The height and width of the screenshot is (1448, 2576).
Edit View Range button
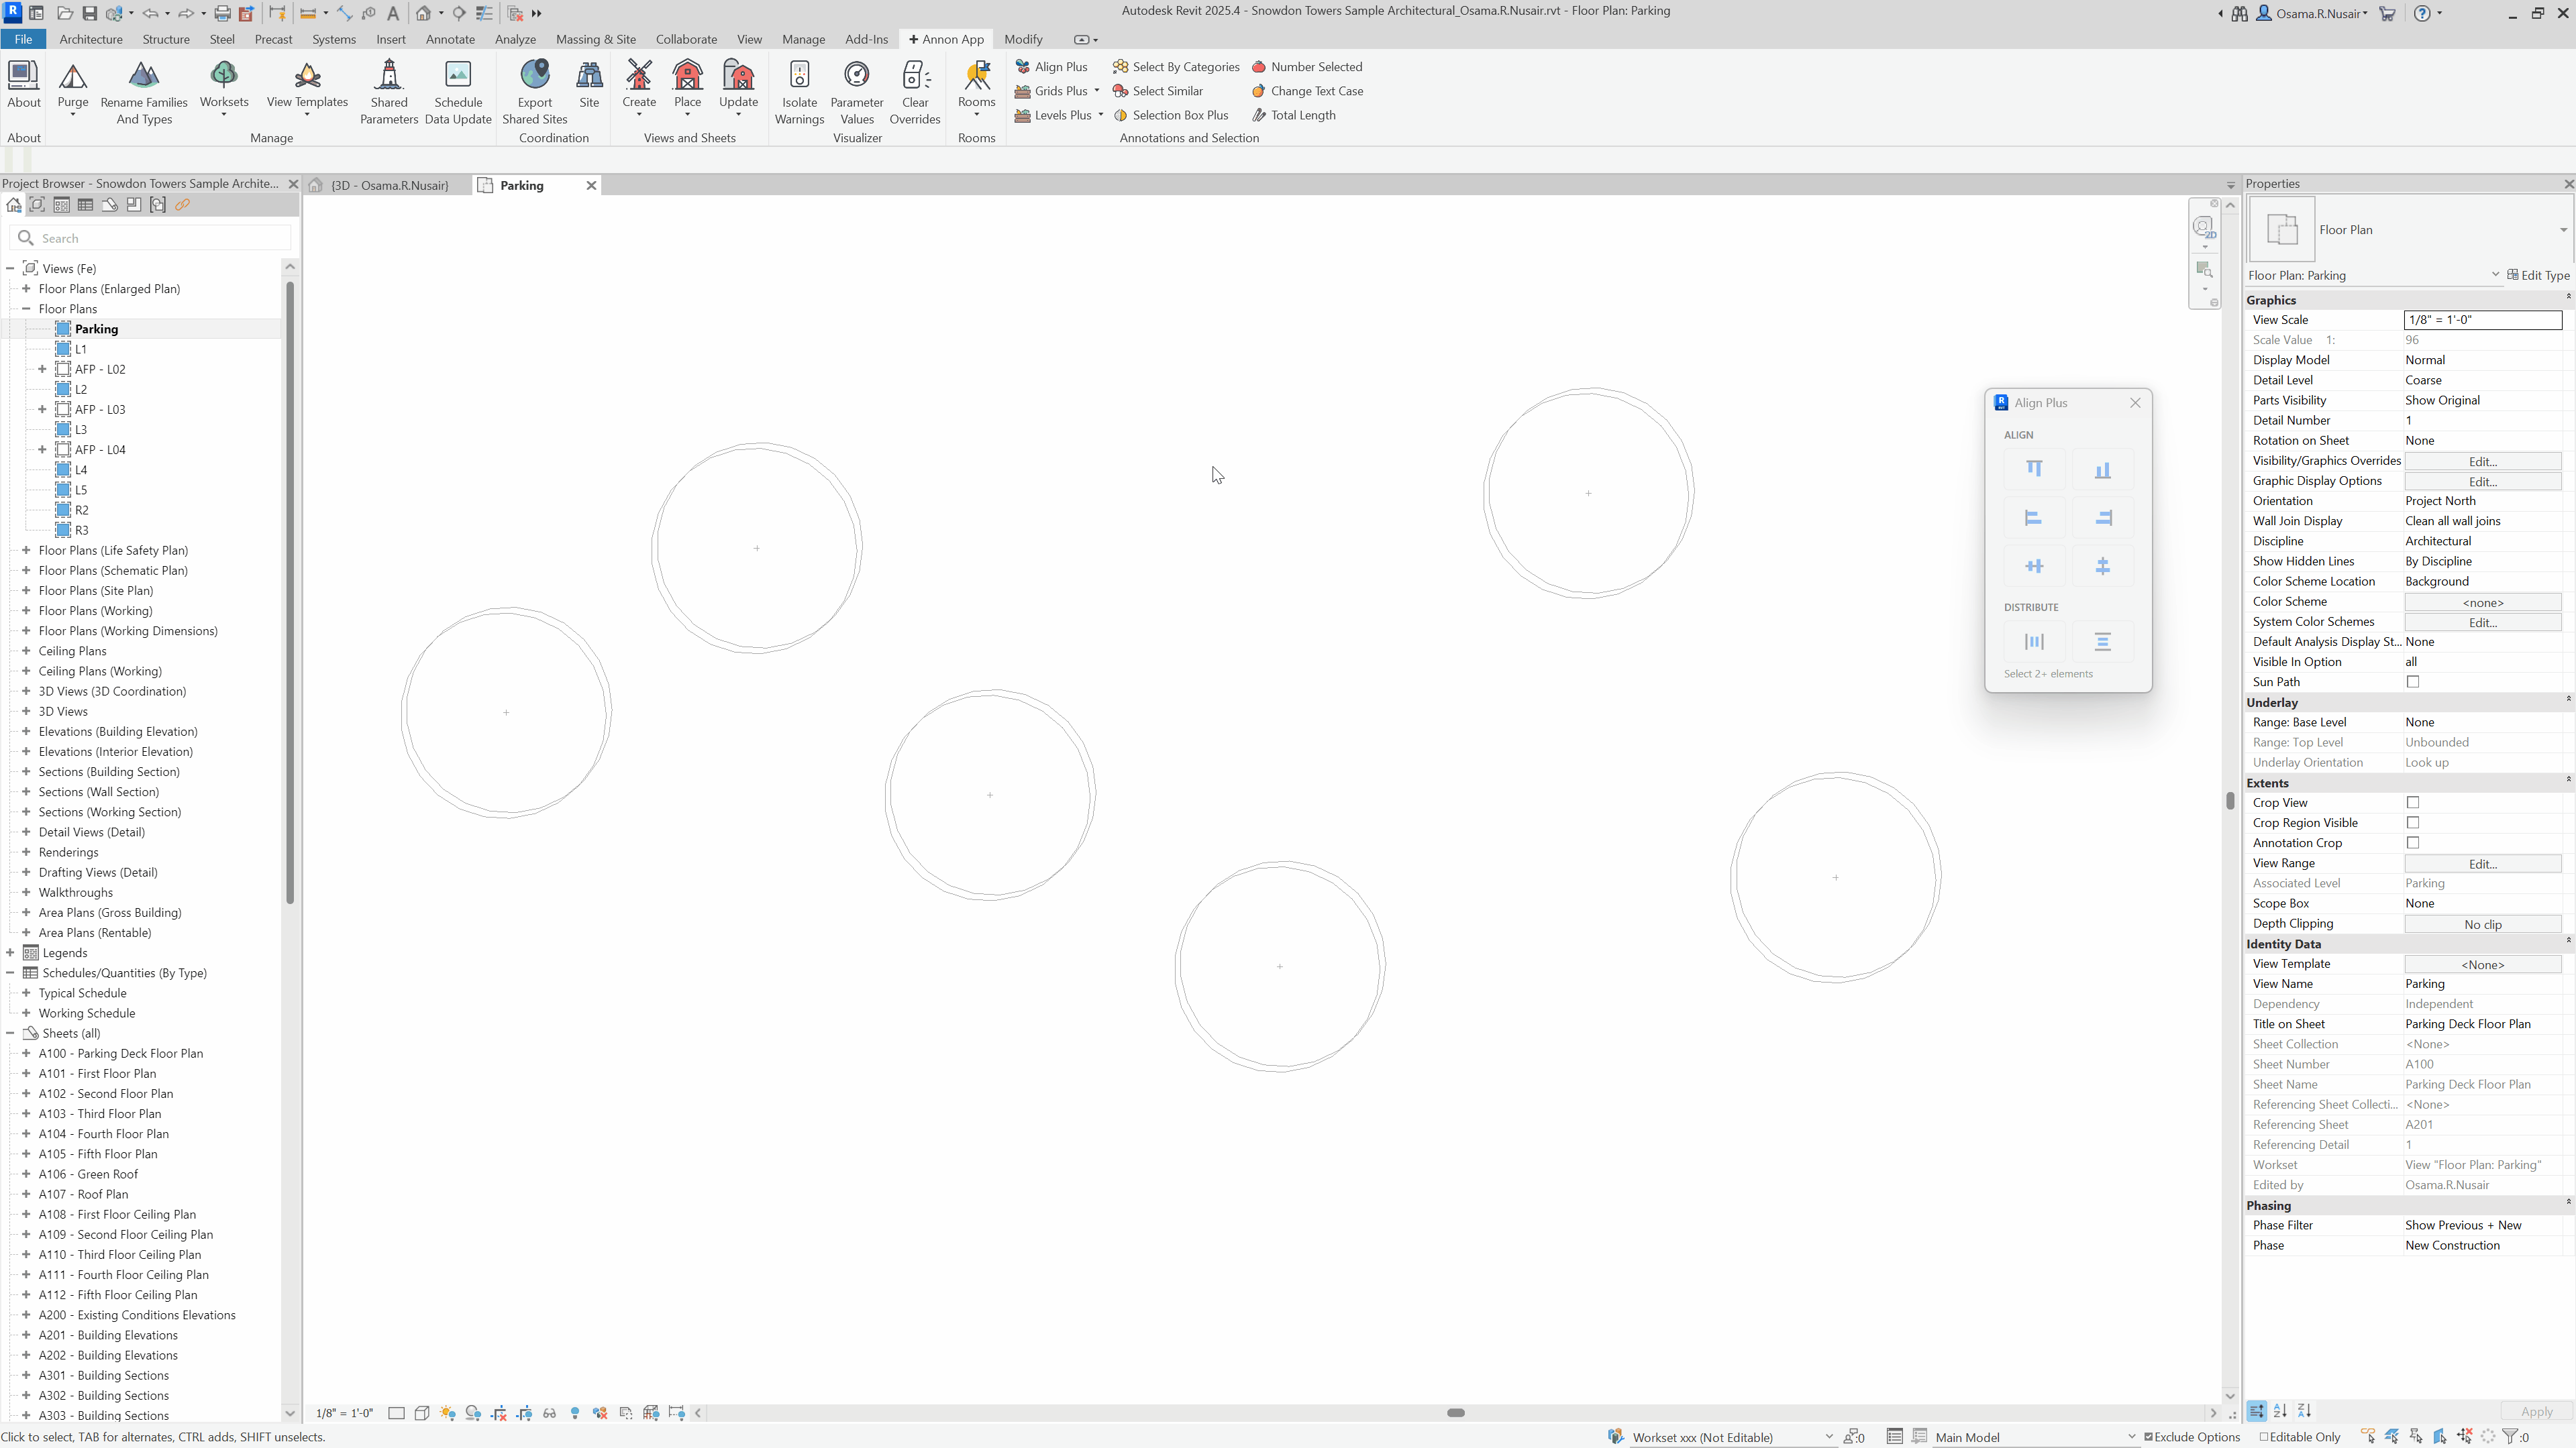[2483, 863]
